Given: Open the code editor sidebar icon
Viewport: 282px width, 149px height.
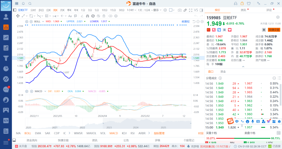Looking at the screenshot, I should click(6, 120).
